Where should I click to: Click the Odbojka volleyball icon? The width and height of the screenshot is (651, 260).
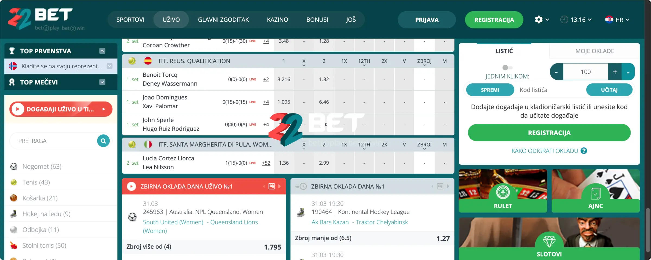(x=14, y=230)
